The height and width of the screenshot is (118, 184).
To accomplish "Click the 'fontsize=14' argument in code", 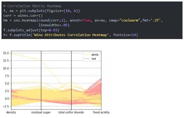I will pyautogui.click(x=124, y=35).
